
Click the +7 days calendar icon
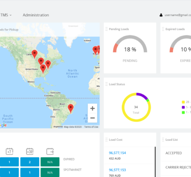[9, 151]
